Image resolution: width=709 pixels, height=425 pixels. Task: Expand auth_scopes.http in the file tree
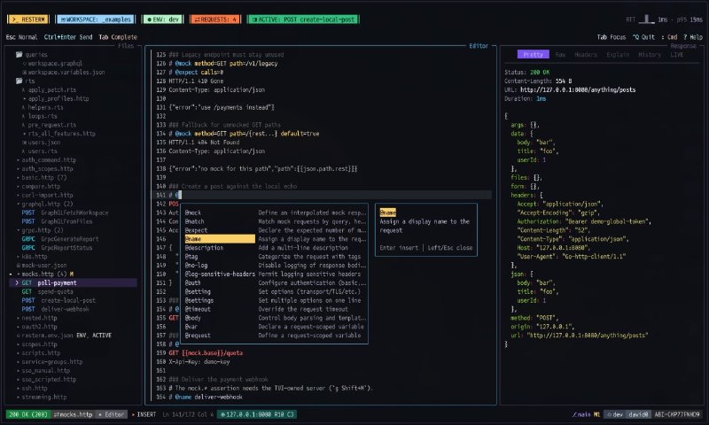coord(18,169)
